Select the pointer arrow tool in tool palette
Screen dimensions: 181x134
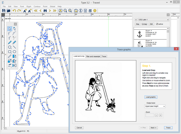[10, 29]
